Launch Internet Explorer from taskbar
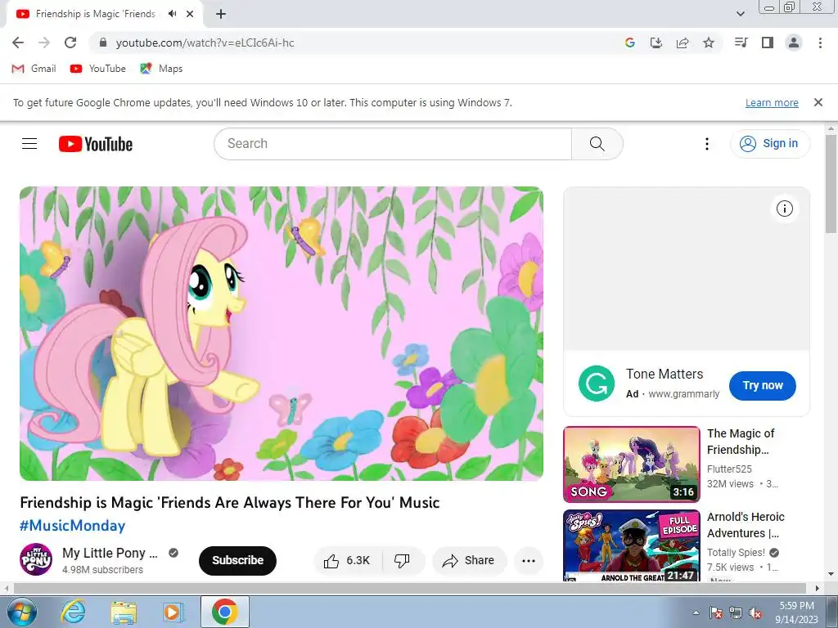This screenshot has height=628, width=838. (73, 612)
